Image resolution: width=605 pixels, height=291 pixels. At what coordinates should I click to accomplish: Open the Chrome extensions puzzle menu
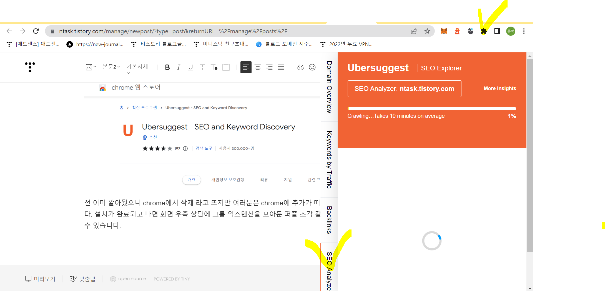coord(484,31)
